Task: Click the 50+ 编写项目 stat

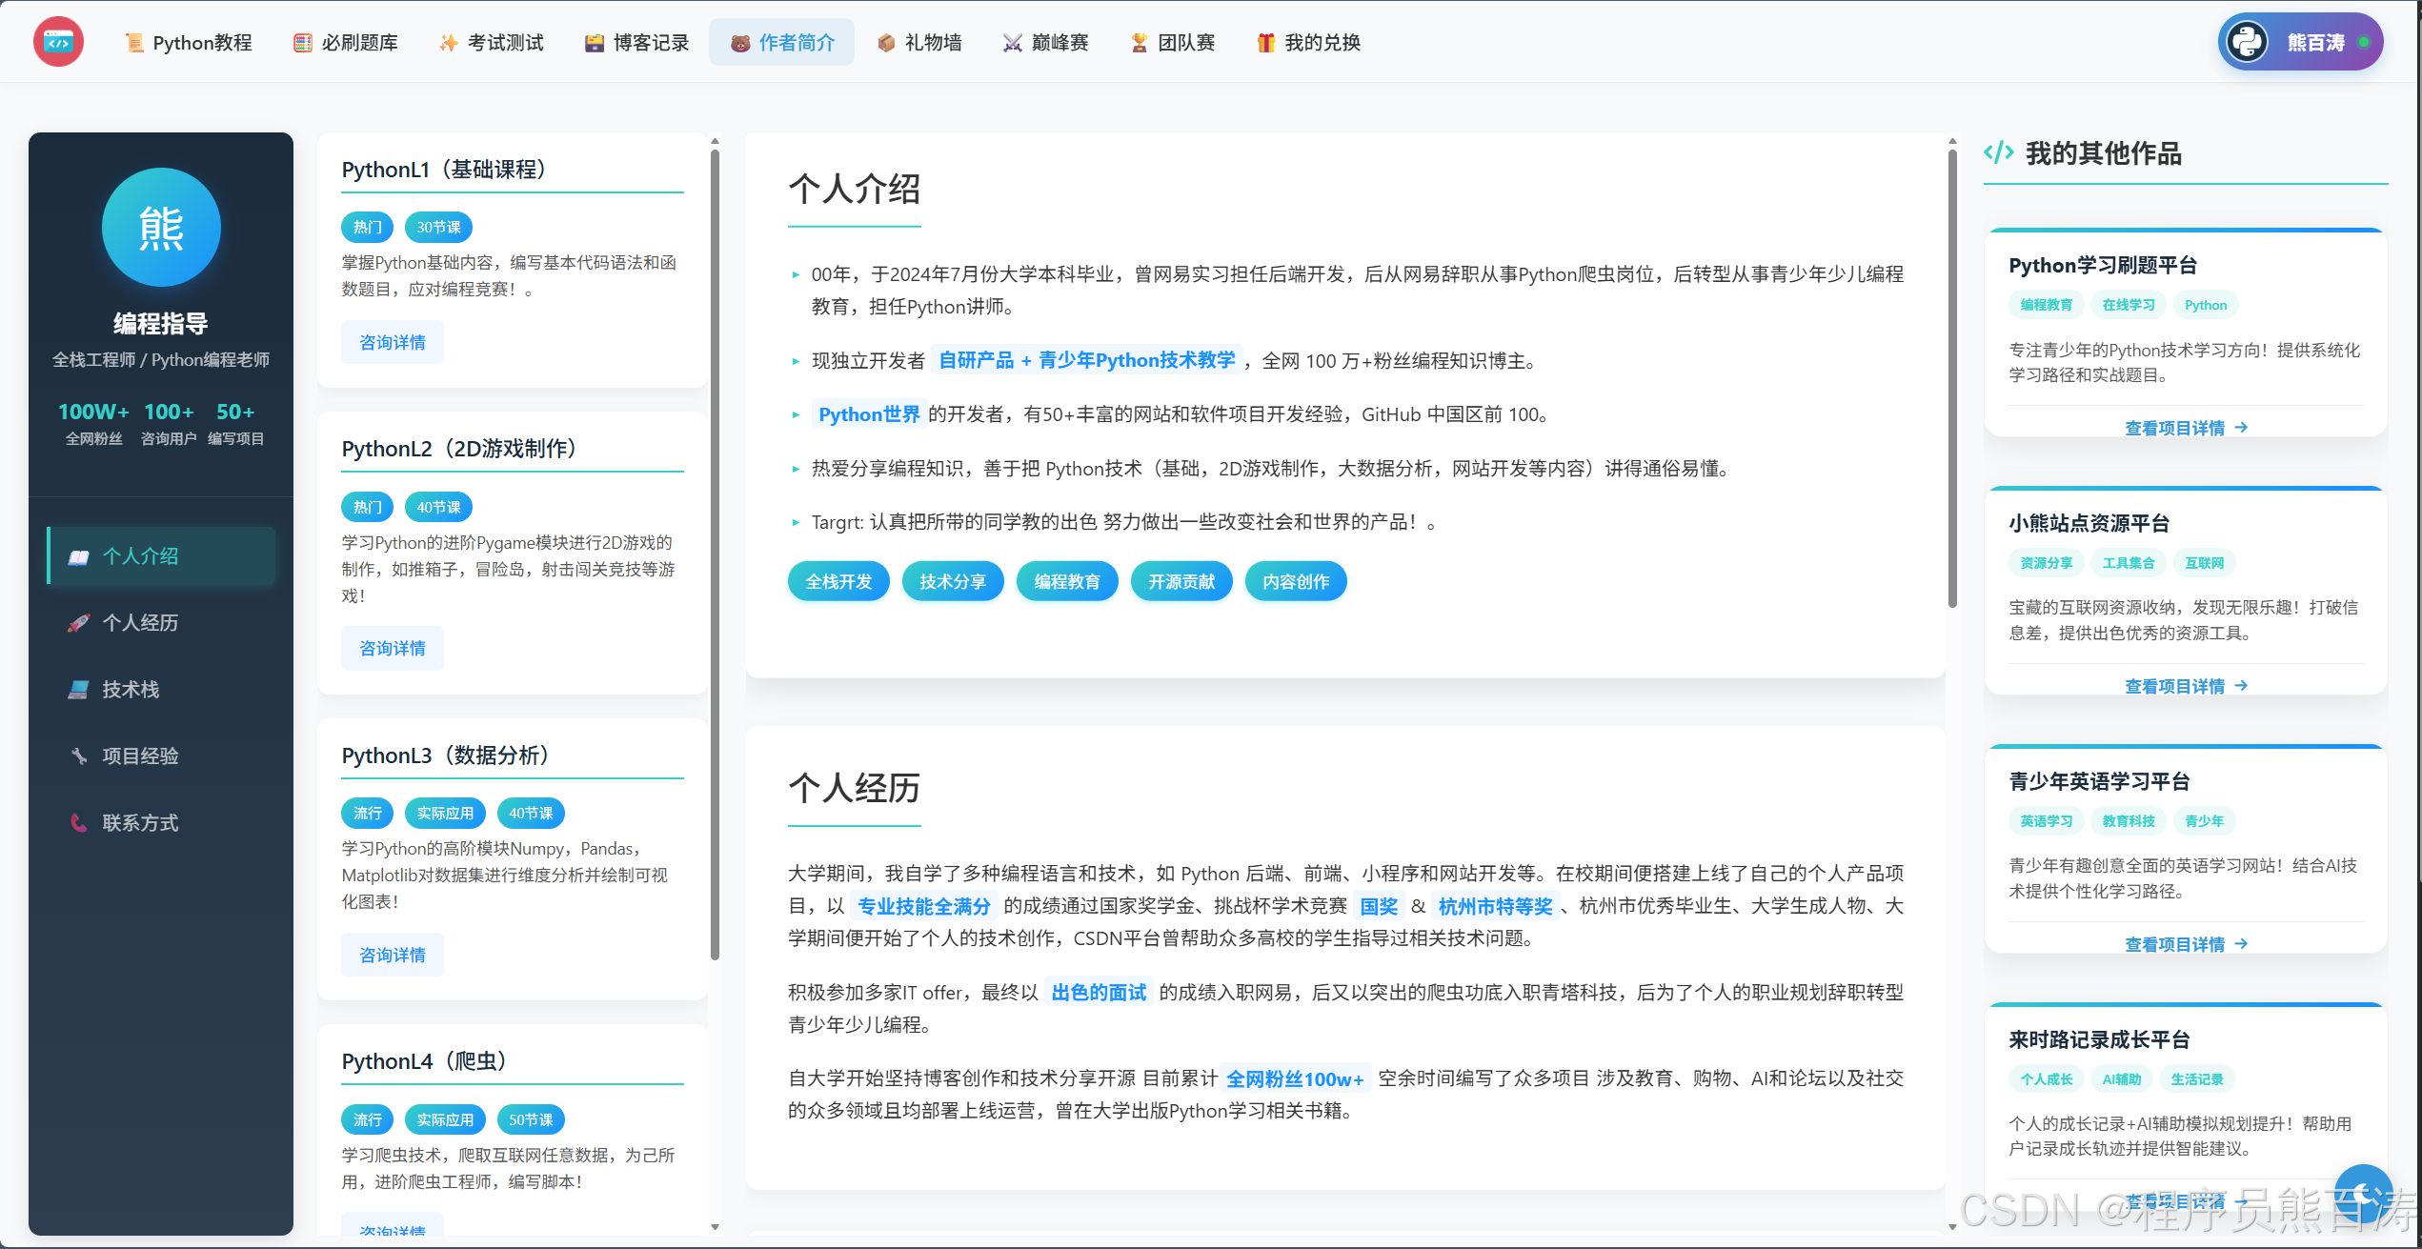Action: 235,424
